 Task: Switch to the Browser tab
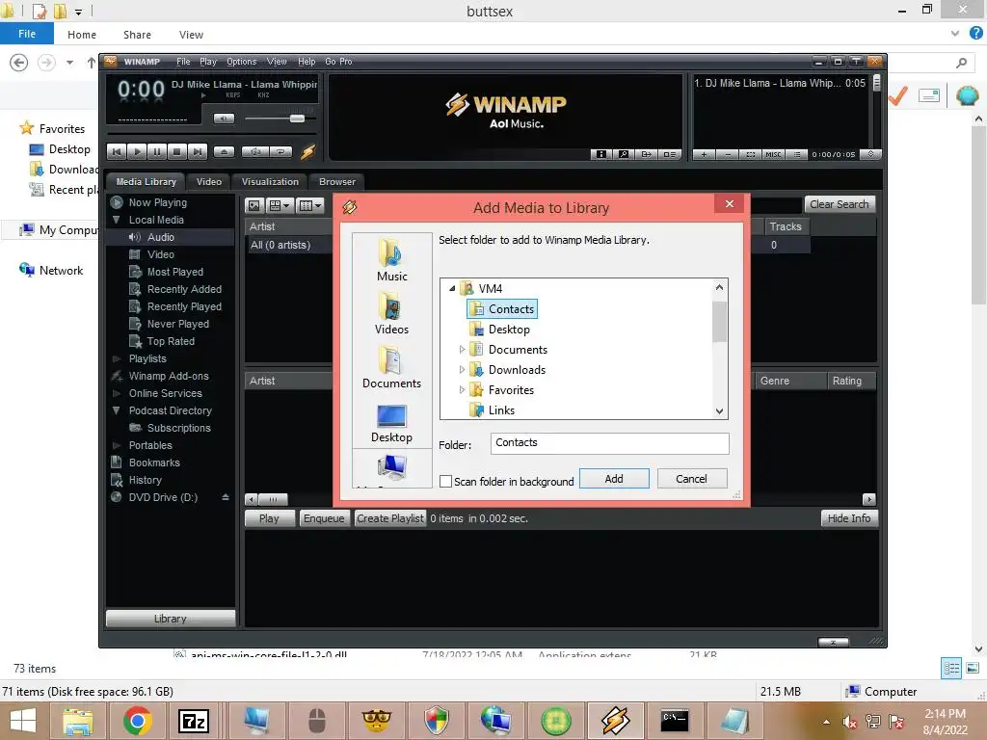(x=337, y=182)
